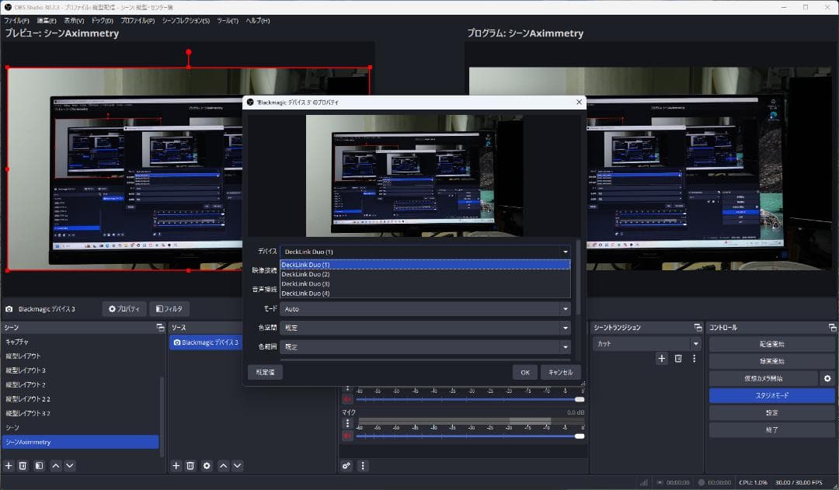This screenshot has height=490, width=839.
Task: Click キャンセル in the properties dialog
Action: (560, 372)
